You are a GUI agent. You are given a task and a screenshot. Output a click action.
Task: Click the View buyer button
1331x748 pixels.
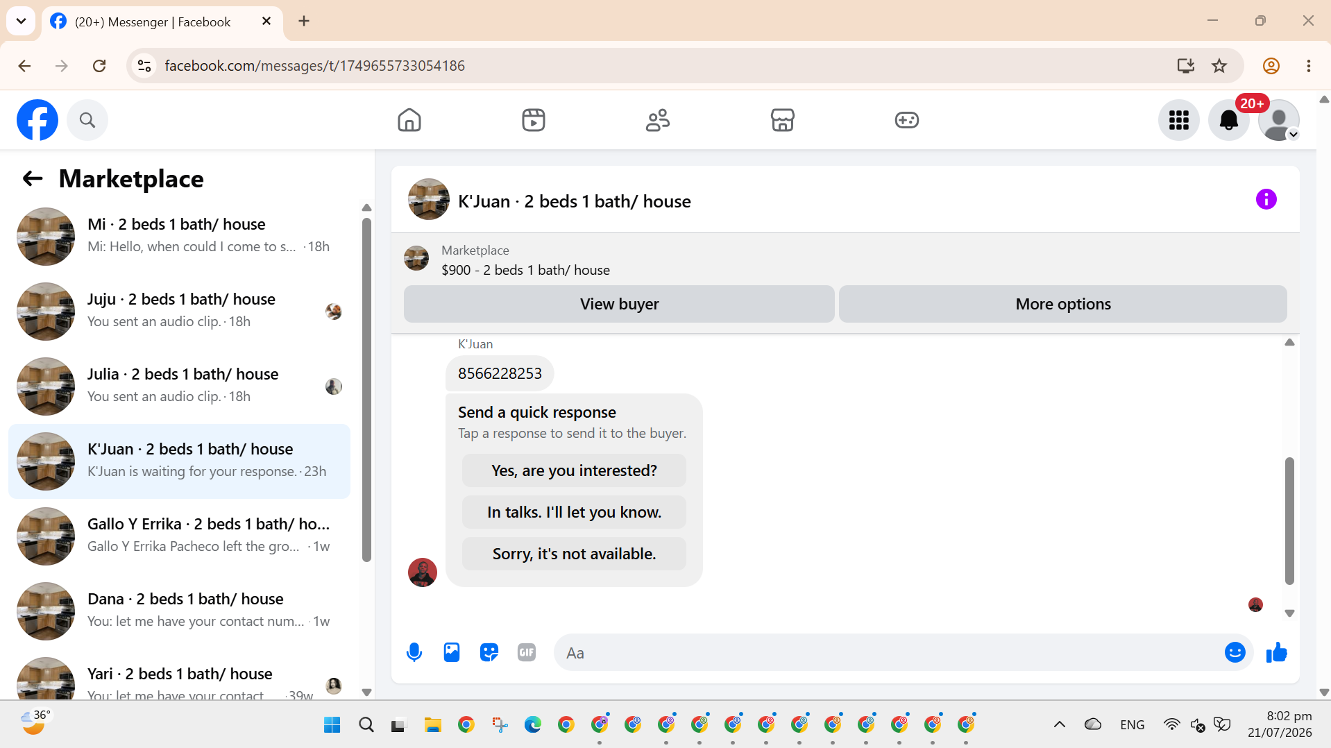[x=619, y=304]
